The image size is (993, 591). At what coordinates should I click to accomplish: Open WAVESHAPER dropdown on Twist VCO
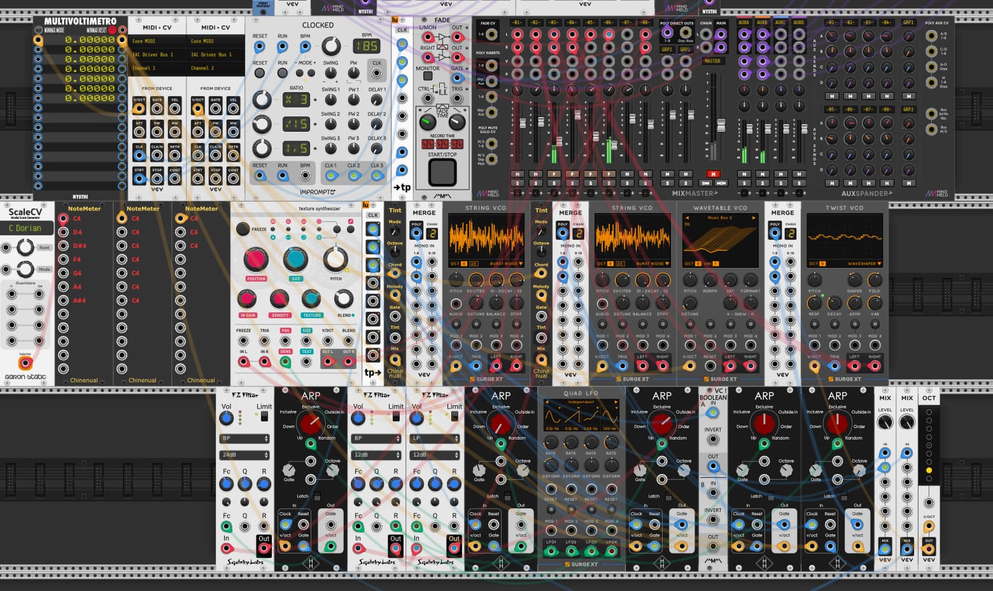pyautogui.click(x=864, y=263)
